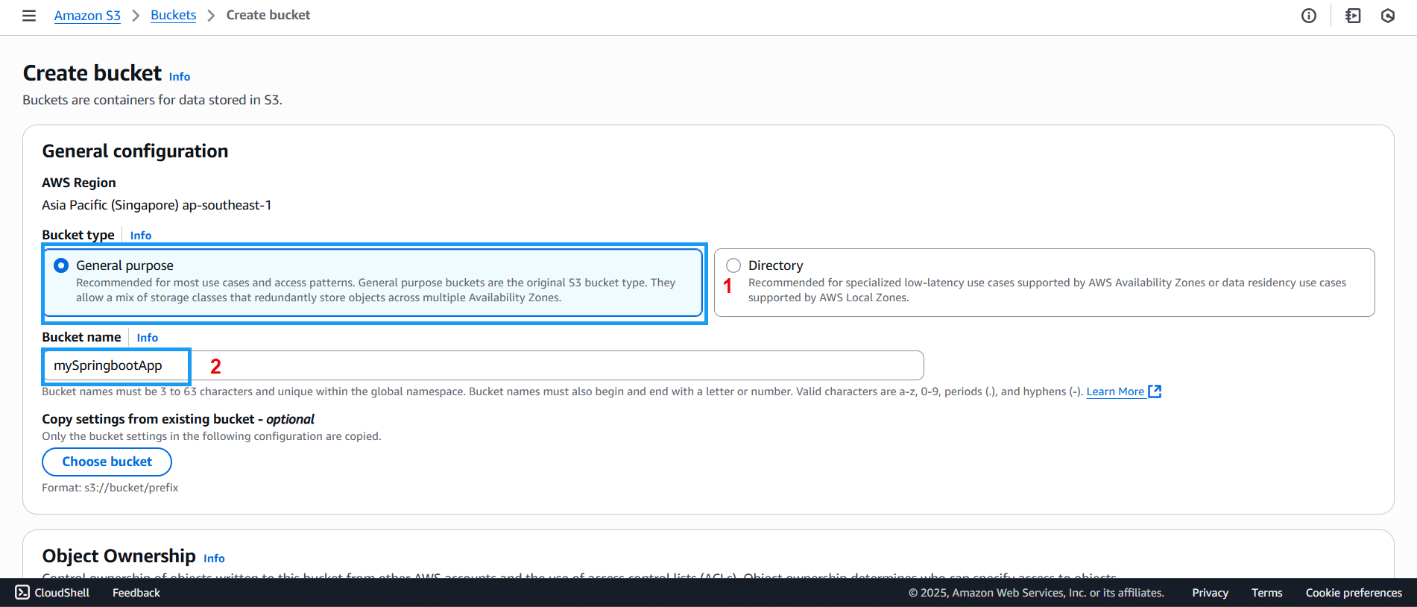
Task: Navigate to Buckets breadcrumb
Action: pos(173,16)
